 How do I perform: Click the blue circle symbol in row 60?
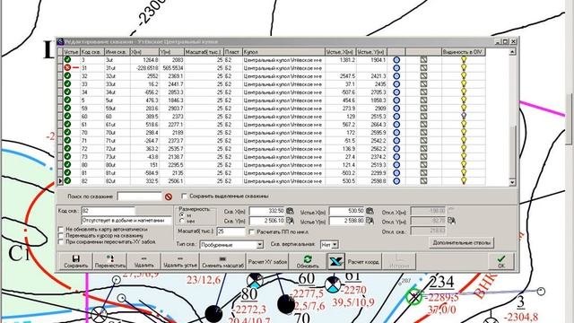click(x=396, y=116)
